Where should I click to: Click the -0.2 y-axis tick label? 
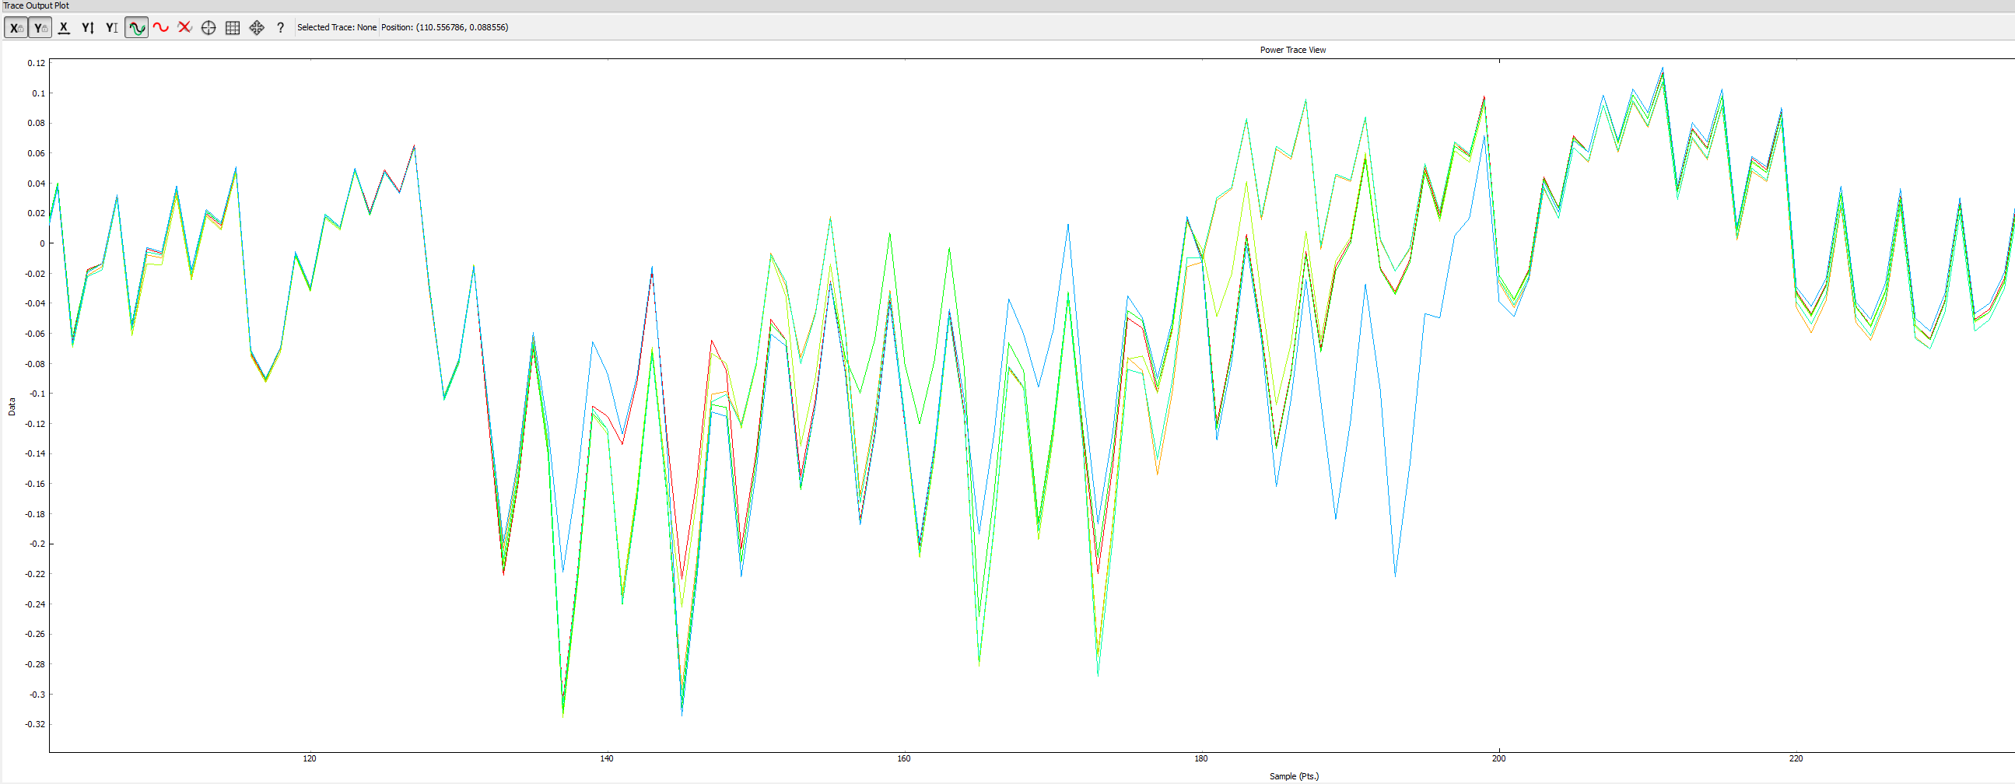point(37,544)
